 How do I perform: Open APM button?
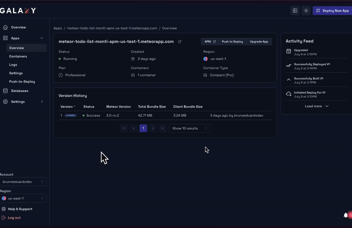210,41
